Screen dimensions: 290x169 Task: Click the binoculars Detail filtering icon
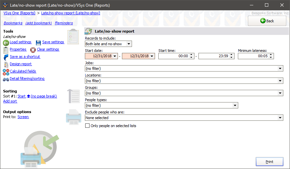(6, 80)
